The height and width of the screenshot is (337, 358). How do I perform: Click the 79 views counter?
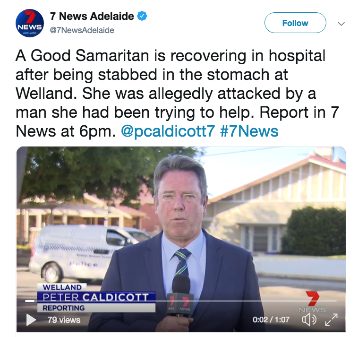[x=64, y=320]
